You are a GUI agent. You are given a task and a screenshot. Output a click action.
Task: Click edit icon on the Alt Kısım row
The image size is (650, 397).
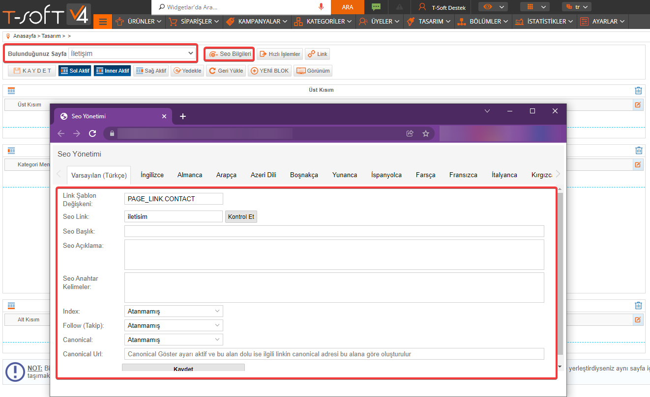coord(638,319)
